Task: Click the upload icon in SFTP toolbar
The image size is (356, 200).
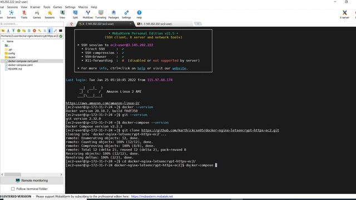Action: click(x=13, y=31)
